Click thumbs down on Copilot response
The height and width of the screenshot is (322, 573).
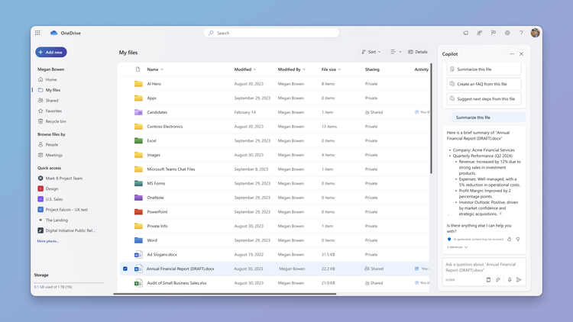pos(518,239)
